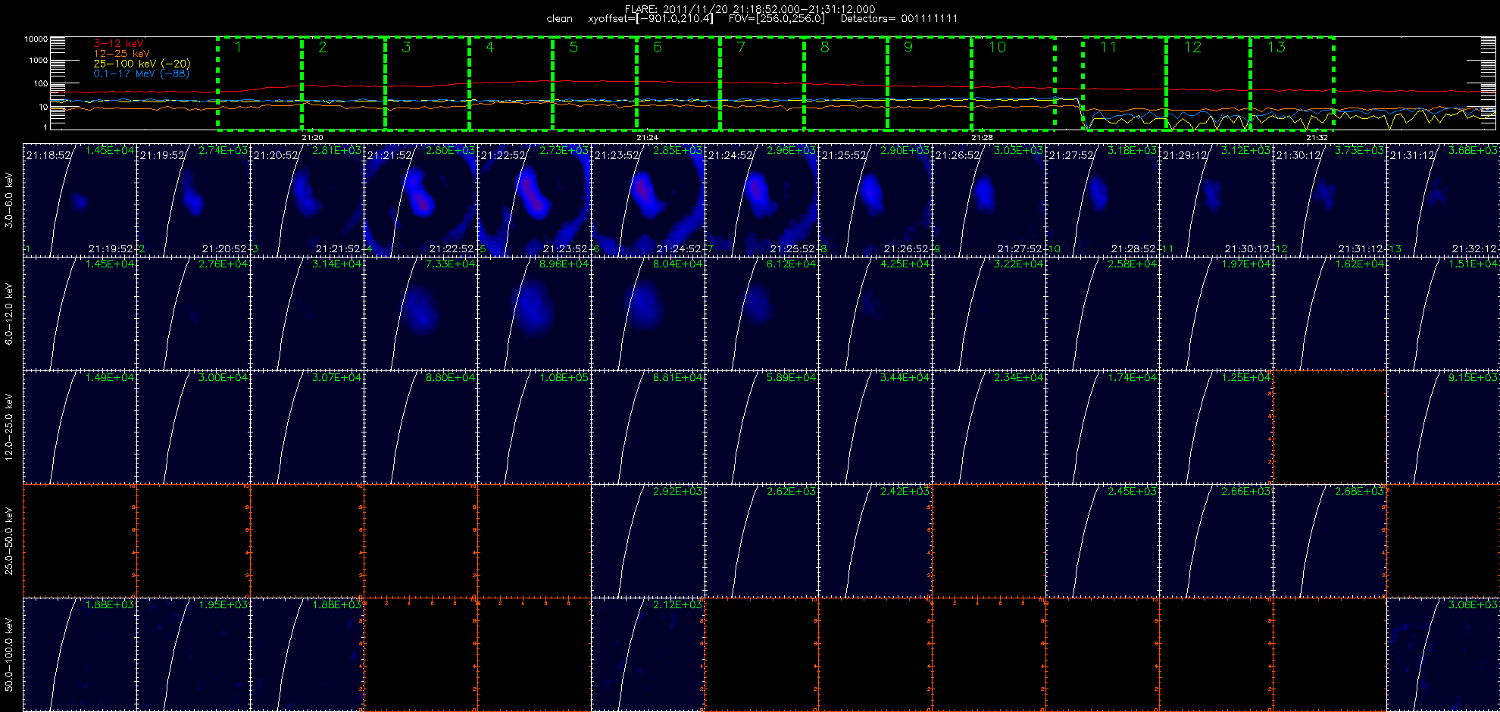Open the 25-50 keV image with peak 2.92E+03
1500x712 pixels.
[x=648, y=541]
